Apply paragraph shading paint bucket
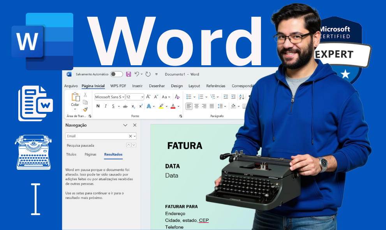This screenshot has height=230, width=386. 233,106
